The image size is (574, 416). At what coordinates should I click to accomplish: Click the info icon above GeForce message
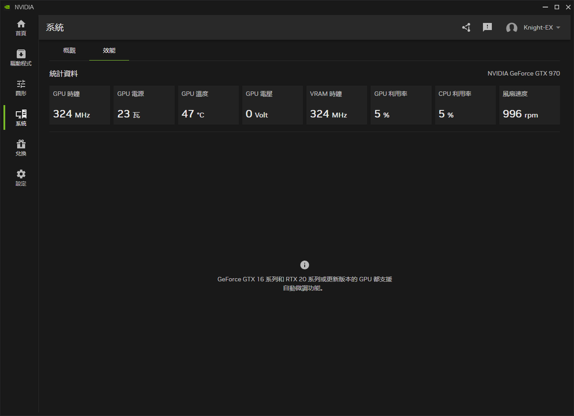tap(305, 265)
